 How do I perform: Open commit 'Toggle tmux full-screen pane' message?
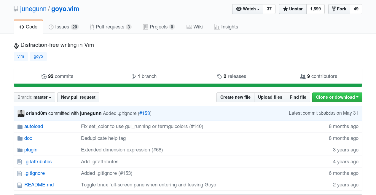click(149, 185)
